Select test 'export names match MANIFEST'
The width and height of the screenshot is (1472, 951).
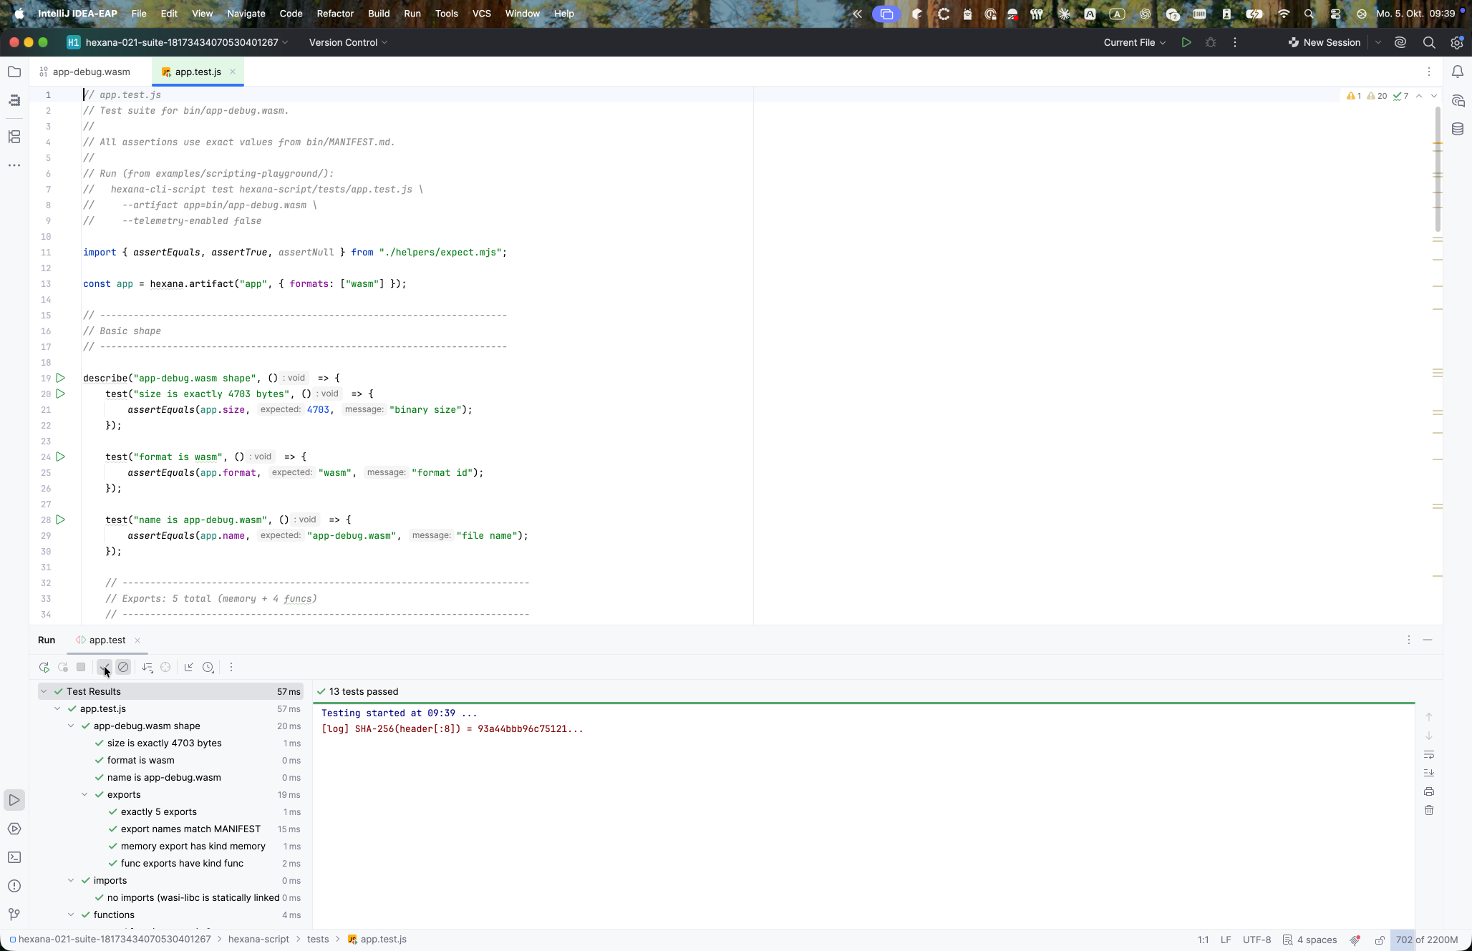pyautogui.click(x=190, y=829)
